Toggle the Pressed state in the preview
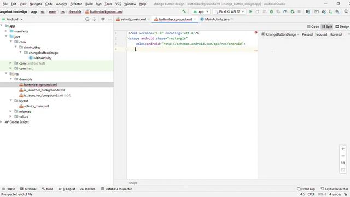 click(x=307, y=34)
